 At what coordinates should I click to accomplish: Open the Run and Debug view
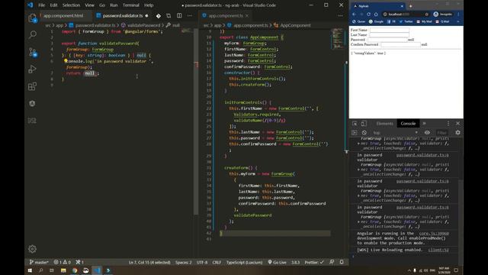pos(32,69)
